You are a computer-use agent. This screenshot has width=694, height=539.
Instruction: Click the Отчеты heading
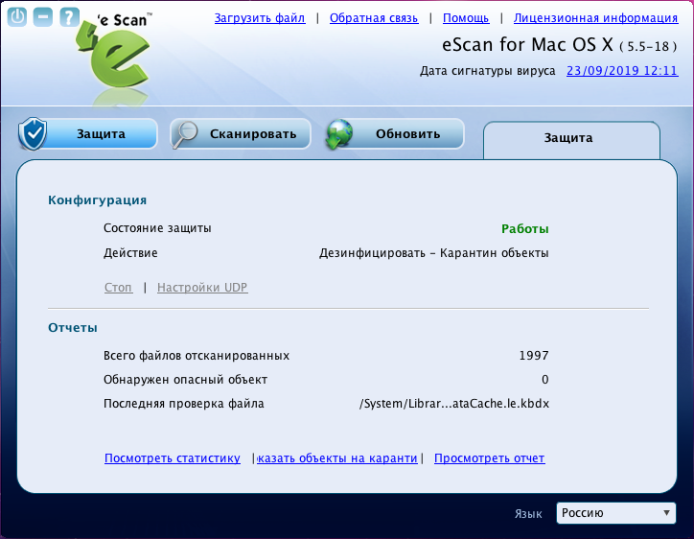tap(73, 328)
